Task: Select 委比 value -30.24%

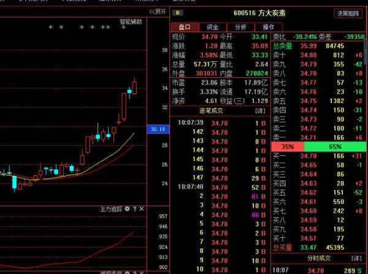Action: point(304,37)
